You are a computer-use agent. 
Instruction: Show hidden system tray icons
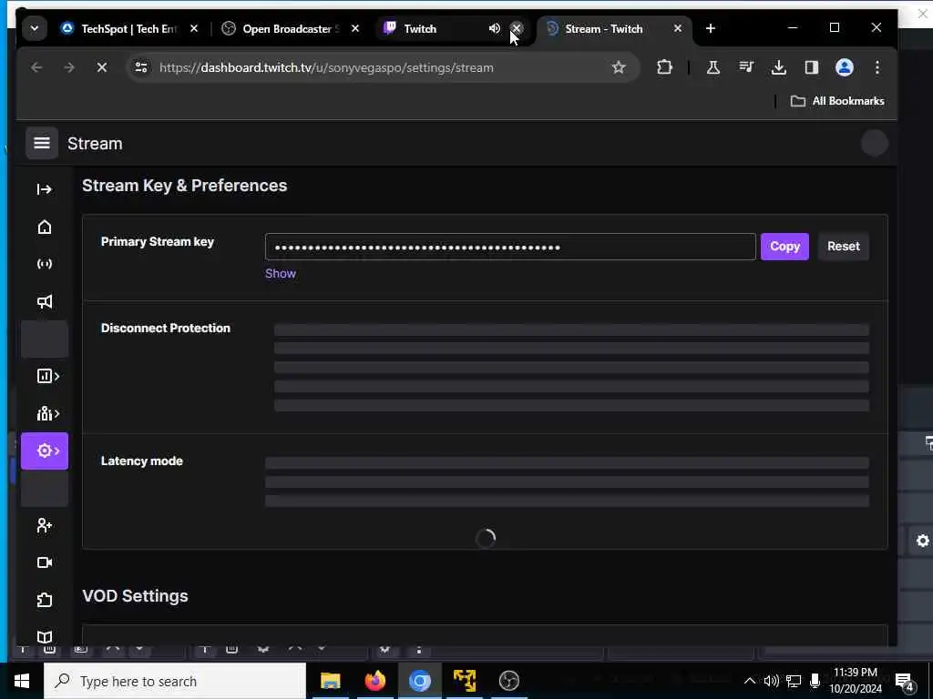750,681
